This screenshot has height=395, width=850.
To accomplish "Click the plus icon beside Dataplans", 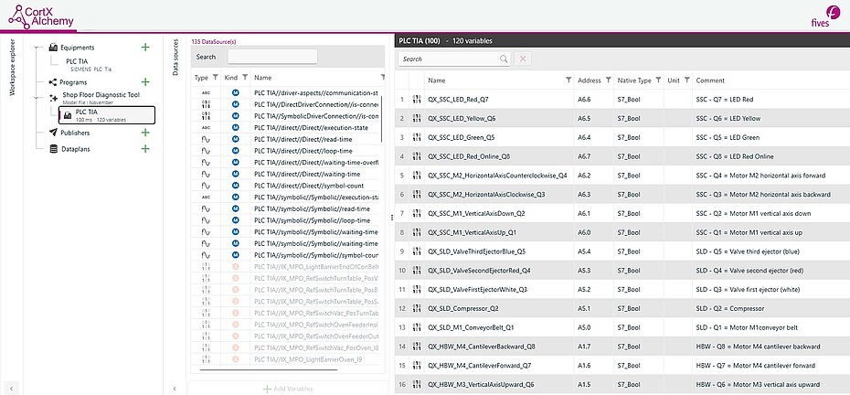I will coord(144,149).
